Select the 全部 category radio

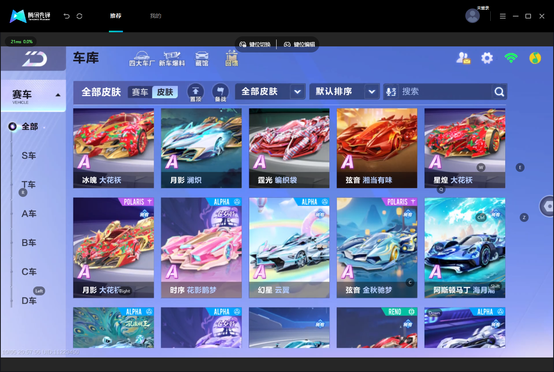[13, 127]
